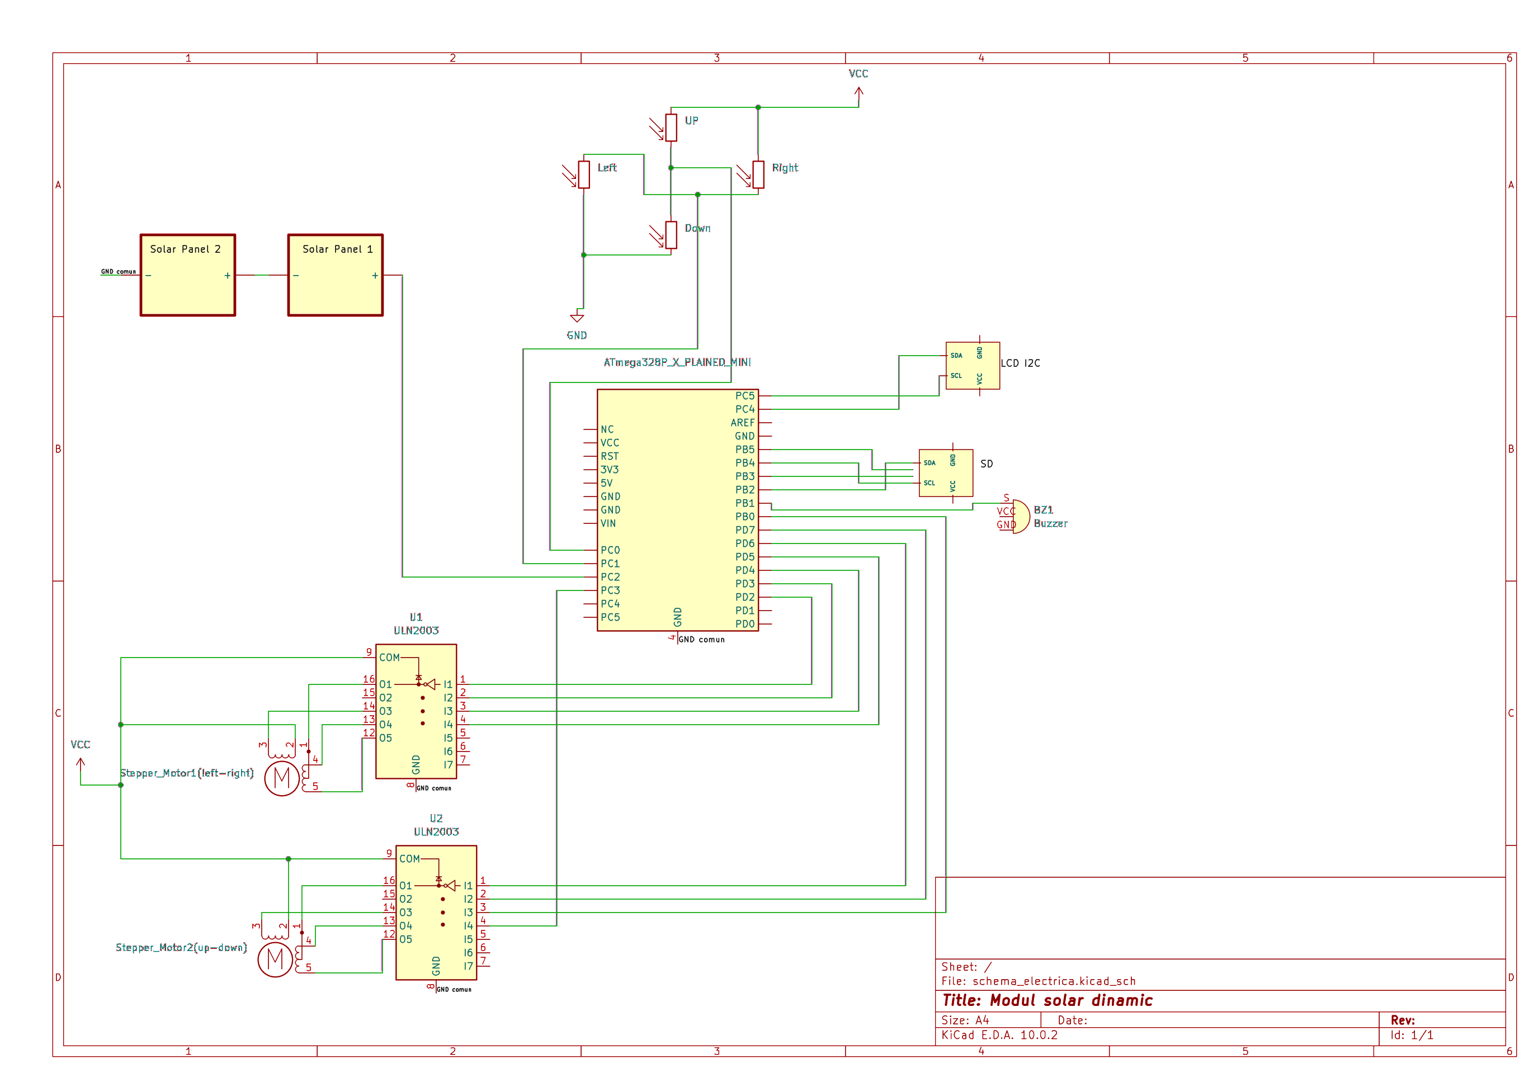Click the Down photoresistor symbol
This screenshot has width=1538, height=1087.
[x=671, y=235]
